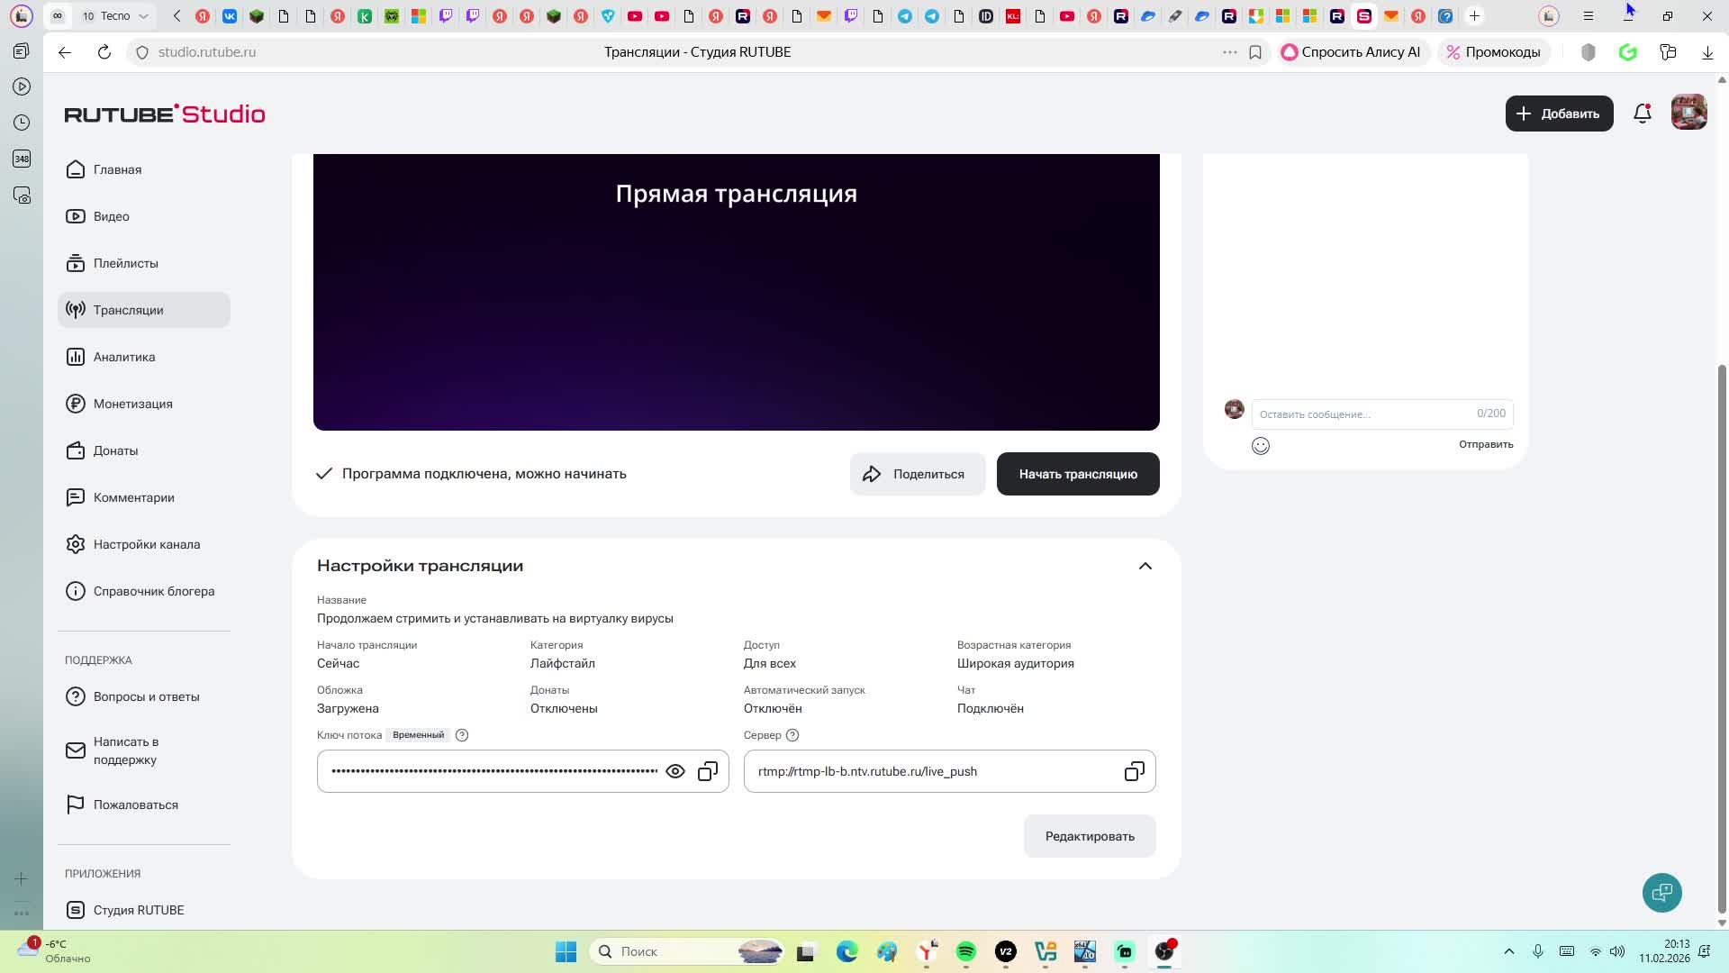Viewport: 1729px width, 973px height.
Task: Open emoji picker in chat
Action: tap(1261, 446)
